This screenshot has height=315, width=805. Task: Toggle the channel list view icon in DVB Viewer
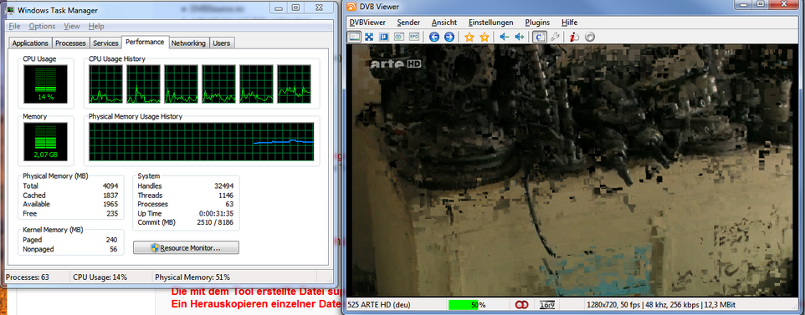coord(354,37)
